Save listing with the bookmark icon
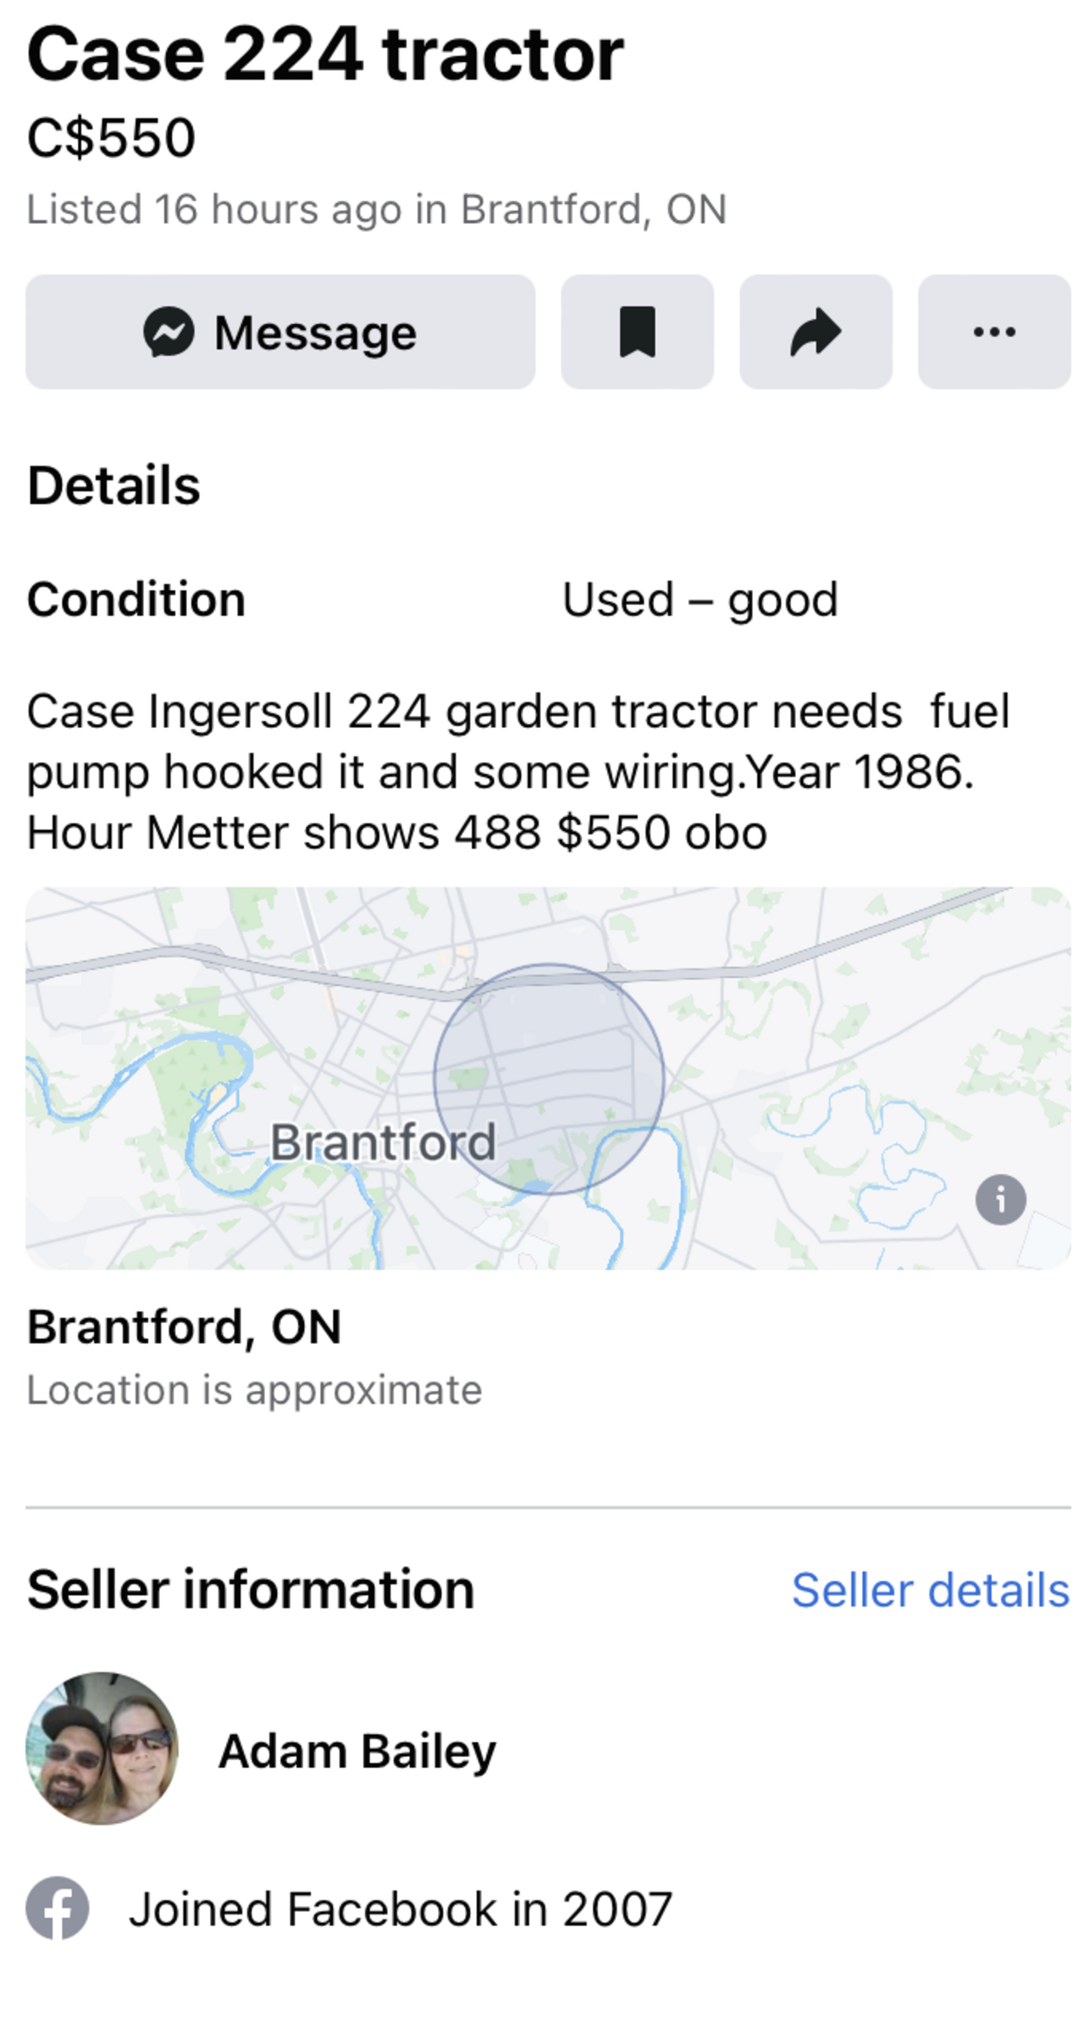The width and height of the screenshot is (1084, 2023). 637,331
